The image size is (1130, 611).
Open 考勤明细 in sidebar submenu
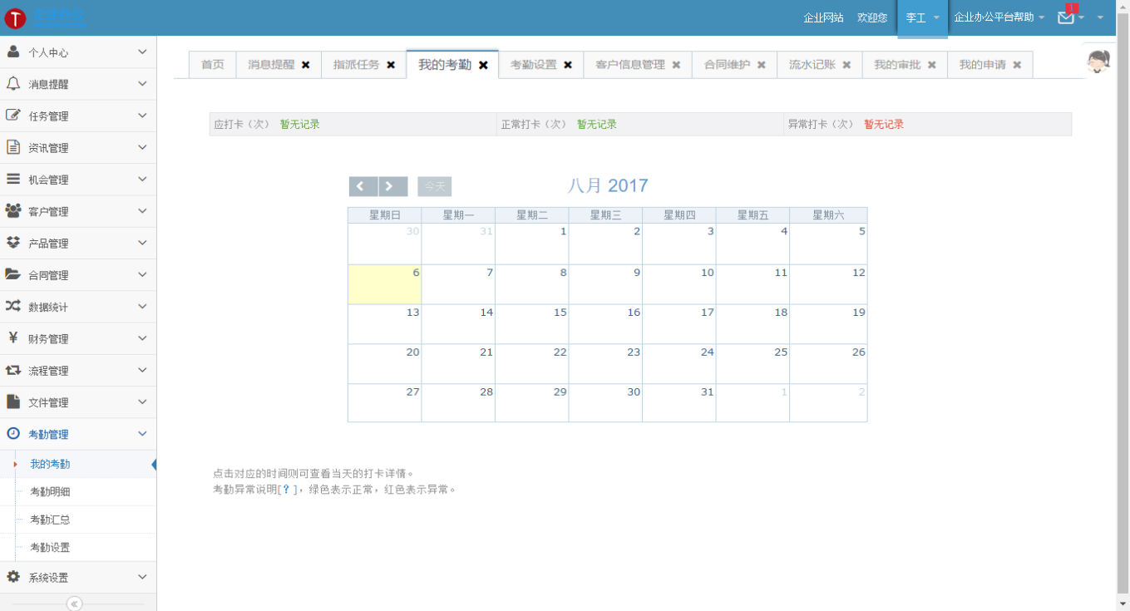50,491
